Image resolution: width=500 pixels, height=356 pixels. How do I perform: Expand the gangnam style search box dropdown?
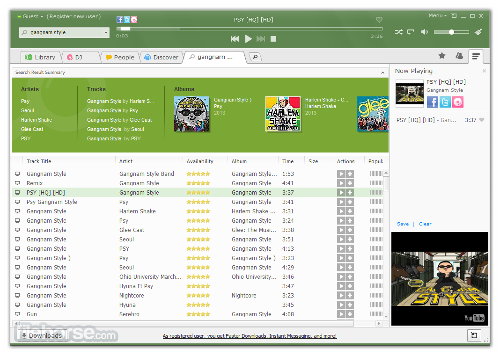point(106,33)
